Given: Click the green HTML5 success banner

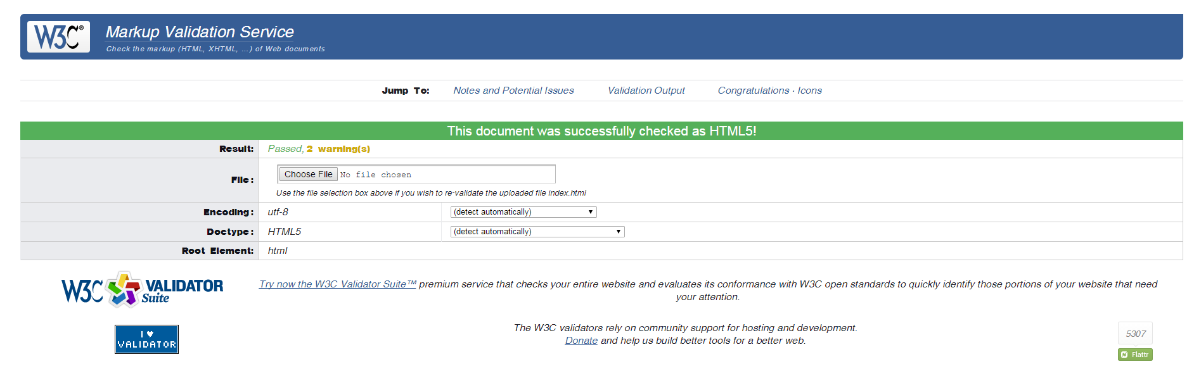Looking at the screenshot, I should (601, 131).
